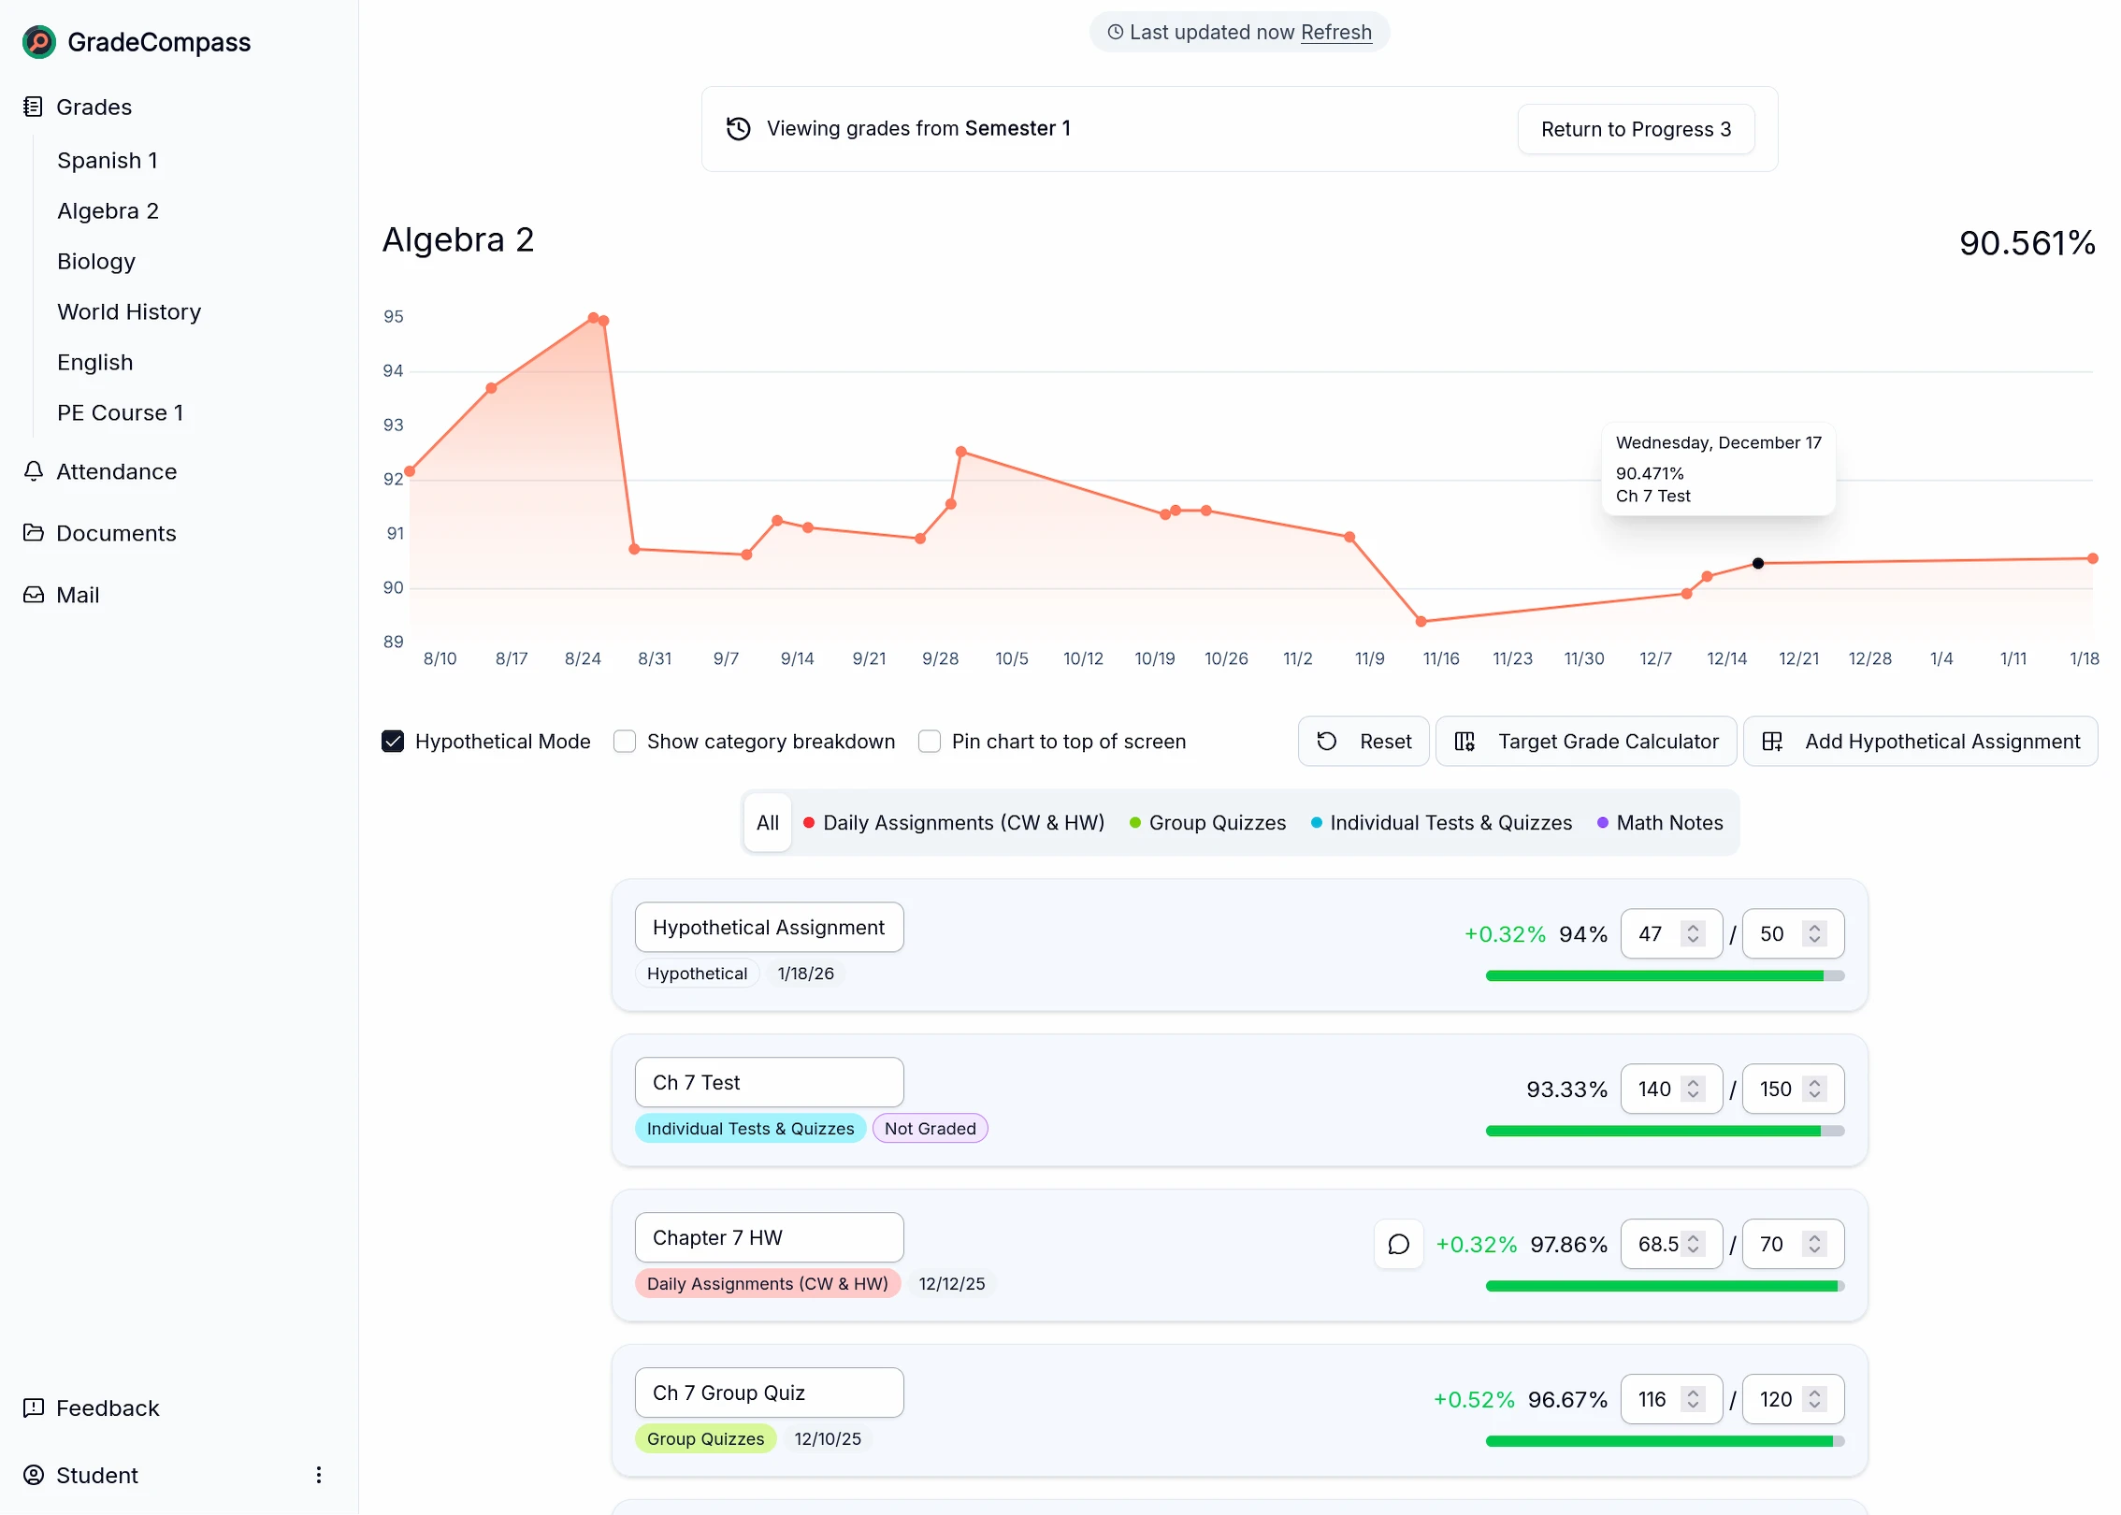The height and width of the screenshot is (1515, 2121).
Task: Click Return to Progress 3 button
Action: [x=1636, y=128]
